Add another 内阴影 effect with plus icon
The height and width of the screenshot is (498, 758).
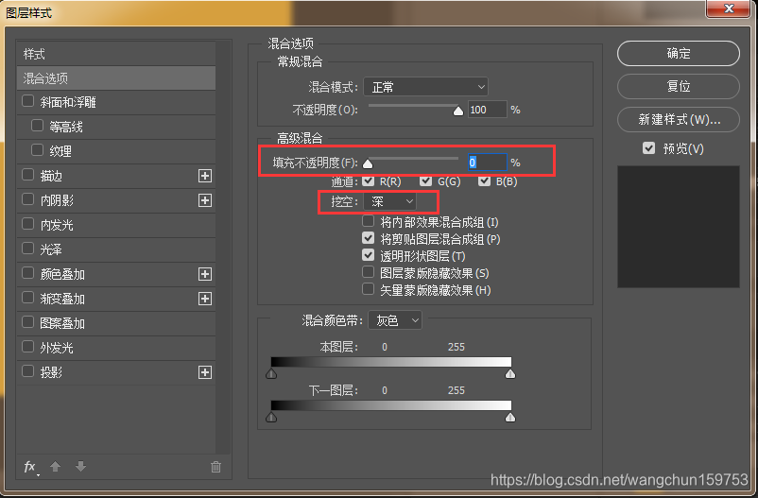pos(205,200)
